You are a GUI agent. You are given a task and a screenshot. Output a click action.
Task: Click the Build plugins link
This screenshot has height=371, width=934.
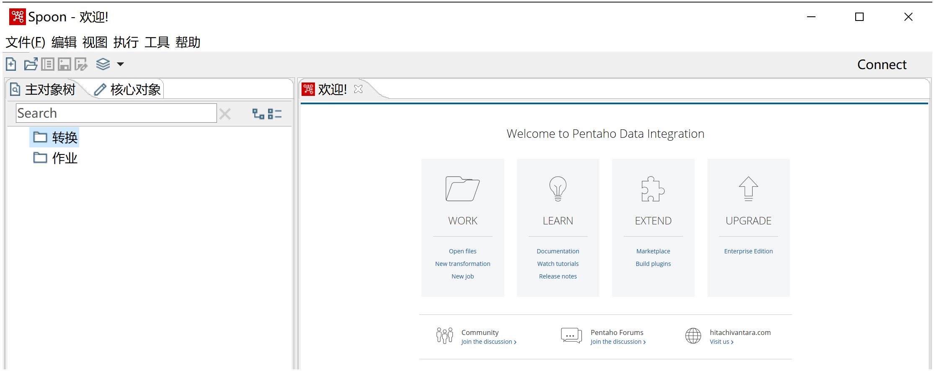[653, 264]
